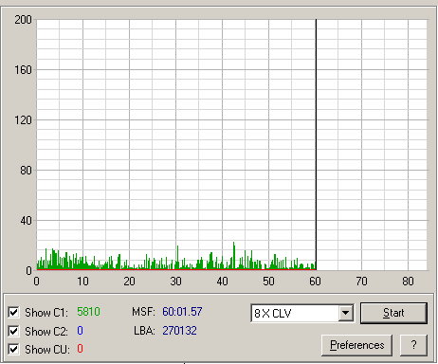The image size is (438, 364).
Task: Click the red CU count value
Action: point(80,349)
